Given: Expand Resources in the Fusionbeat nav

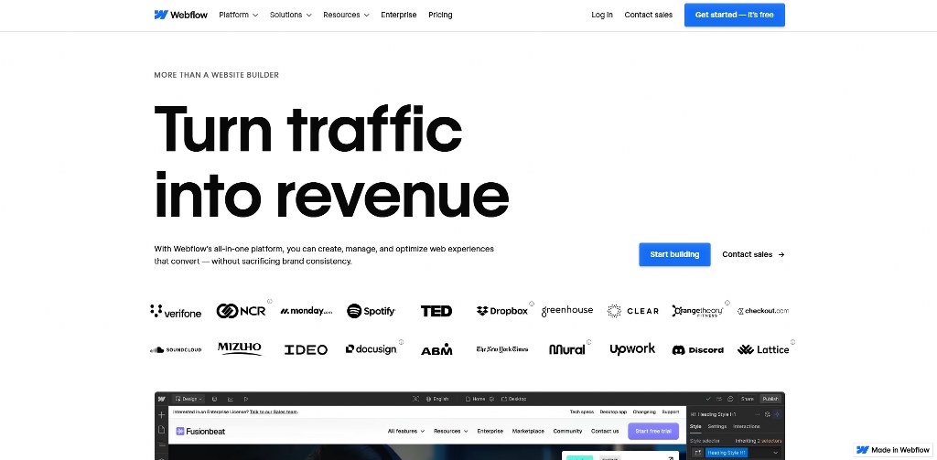Looking at the screenshot, I should 451,432.
